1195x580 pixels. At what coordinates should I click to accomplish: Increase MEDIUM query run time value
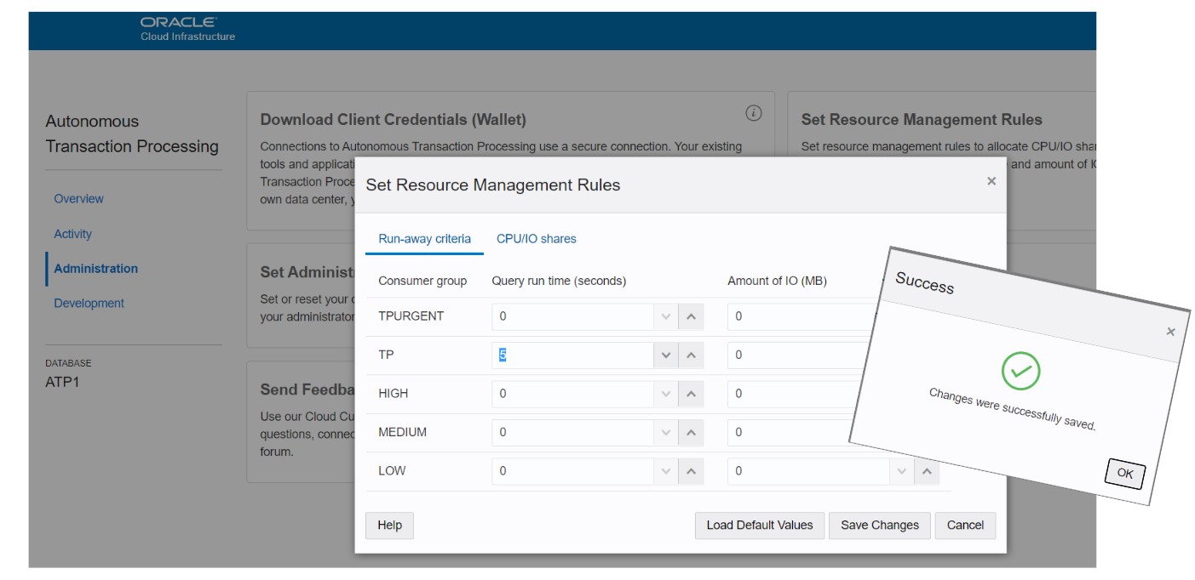tap(691, 433)
